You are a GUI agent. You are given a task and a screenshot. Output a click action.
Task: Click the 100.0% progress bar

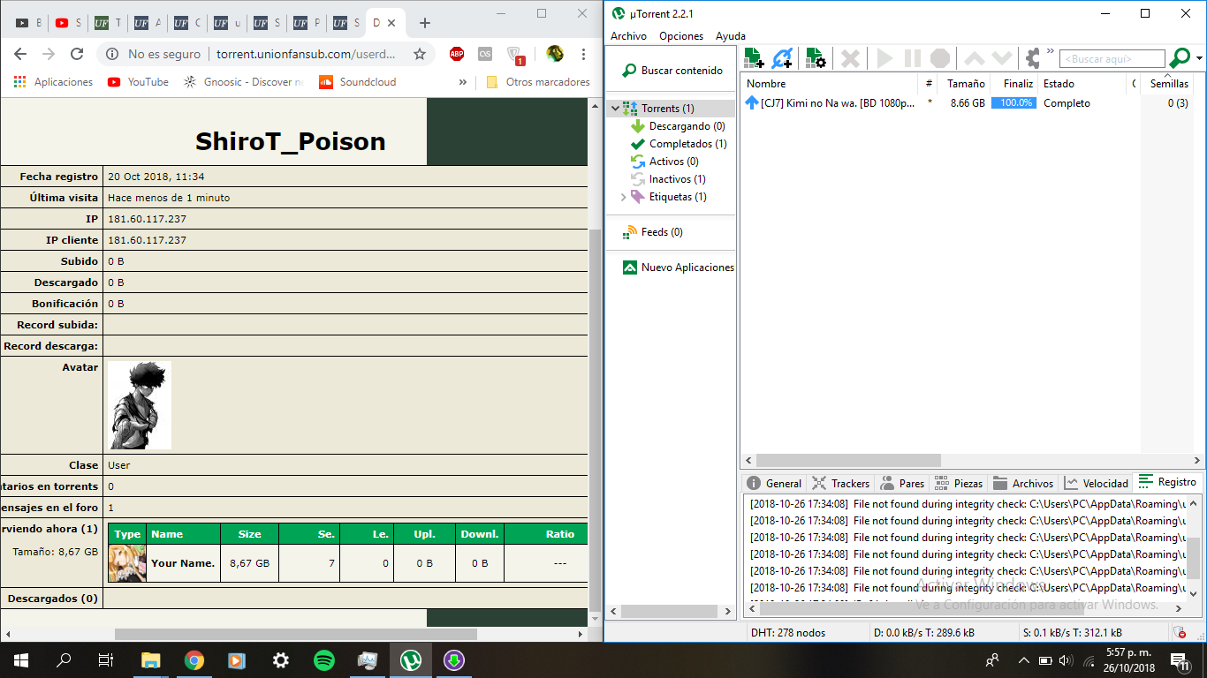click(1013, 103)
